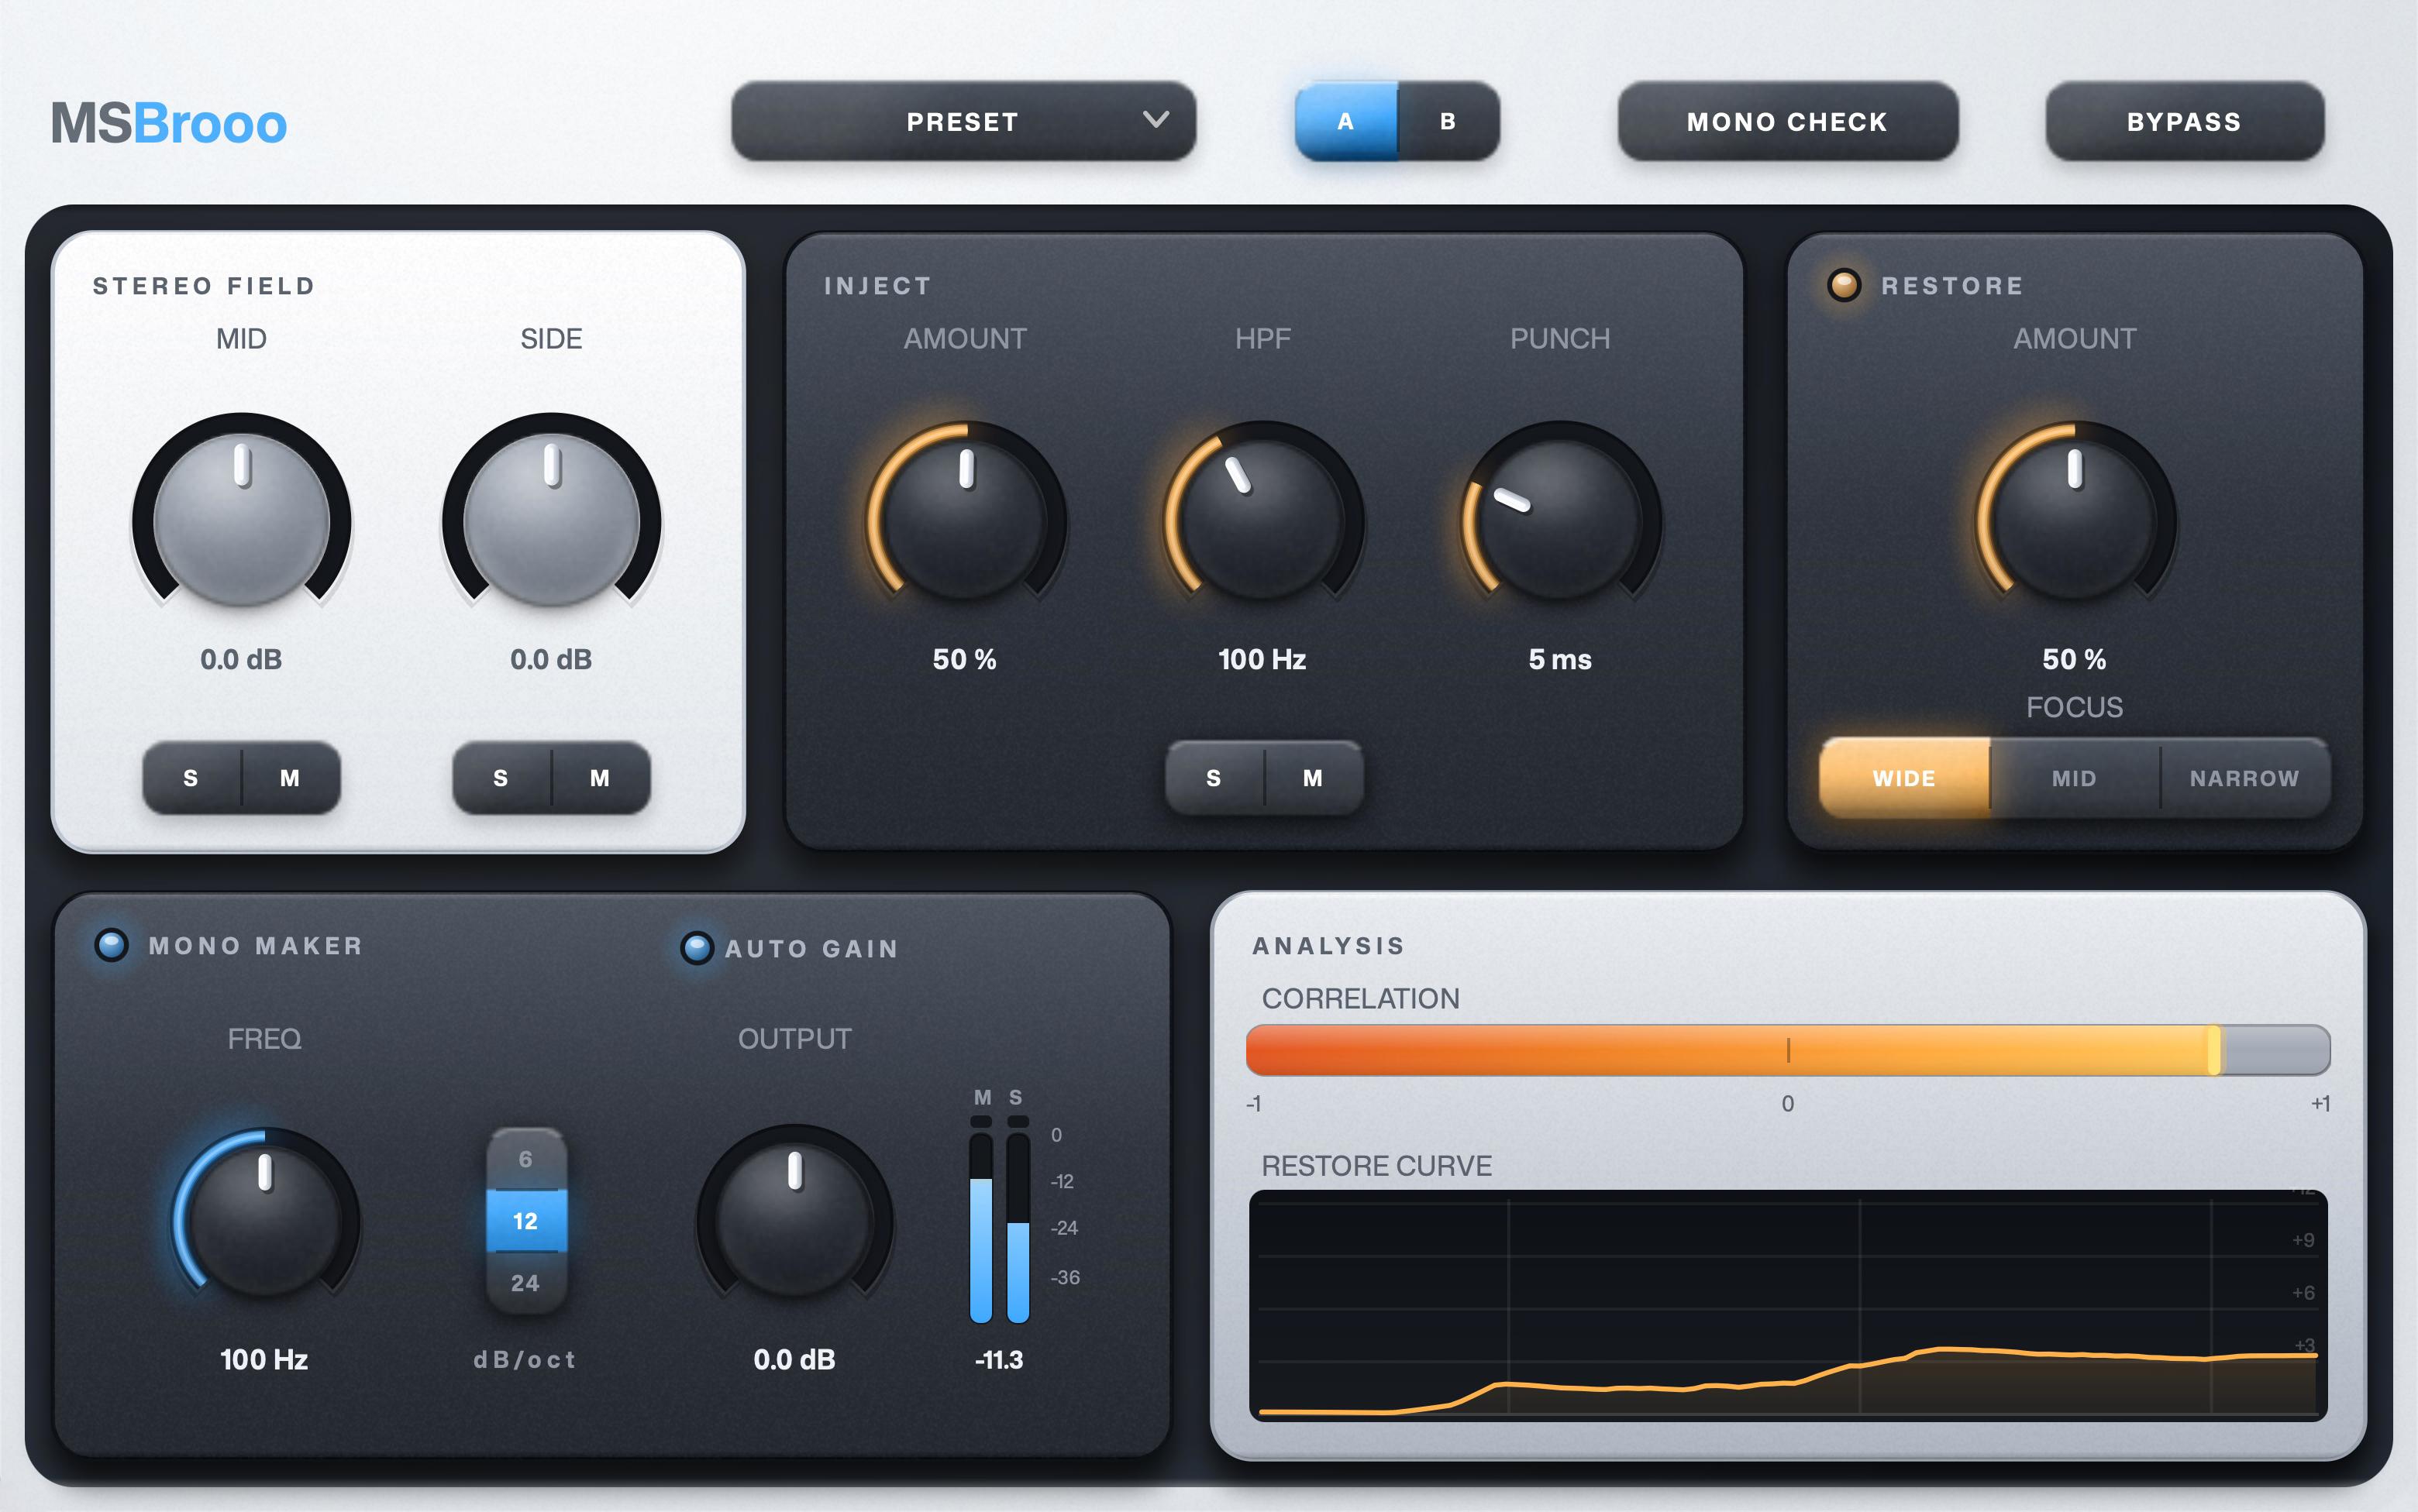Viewport: 2418px width, 1512px height.
Task: Solo the MID channel in Stereo Field
Action: (191, 778)
